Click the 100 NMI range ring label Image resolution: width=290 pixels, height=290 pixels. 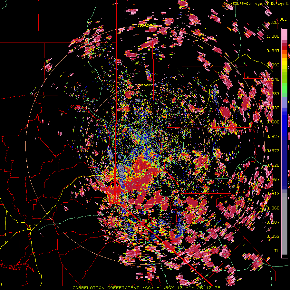(145, 25)
